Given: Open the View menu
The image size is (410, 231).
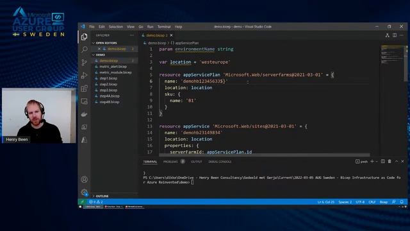Looking at the screenshot, I should click(x=131, y=27).
